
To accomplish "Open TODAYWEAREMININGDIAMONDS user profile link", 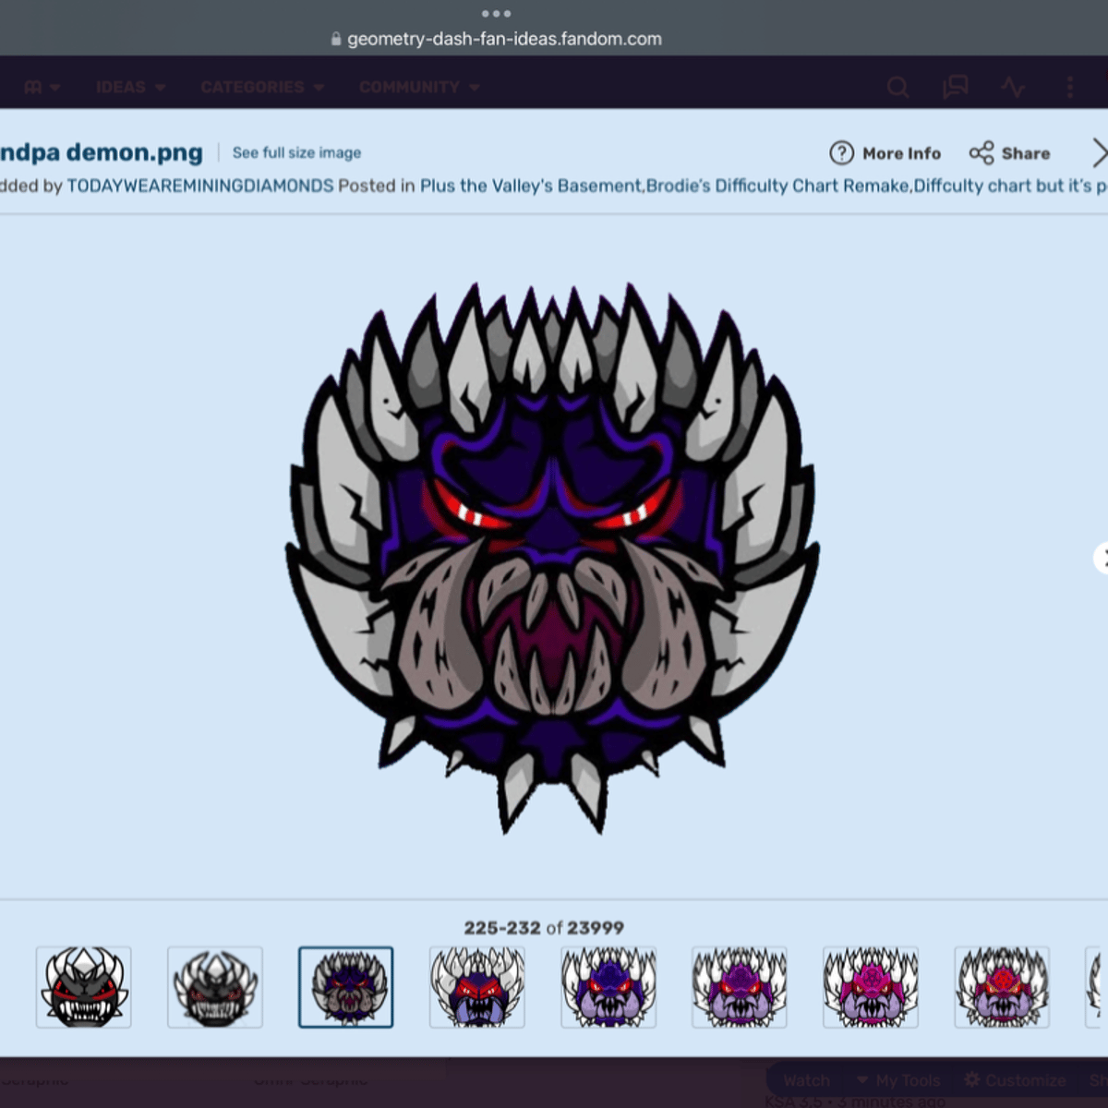I will coord(200,186).
